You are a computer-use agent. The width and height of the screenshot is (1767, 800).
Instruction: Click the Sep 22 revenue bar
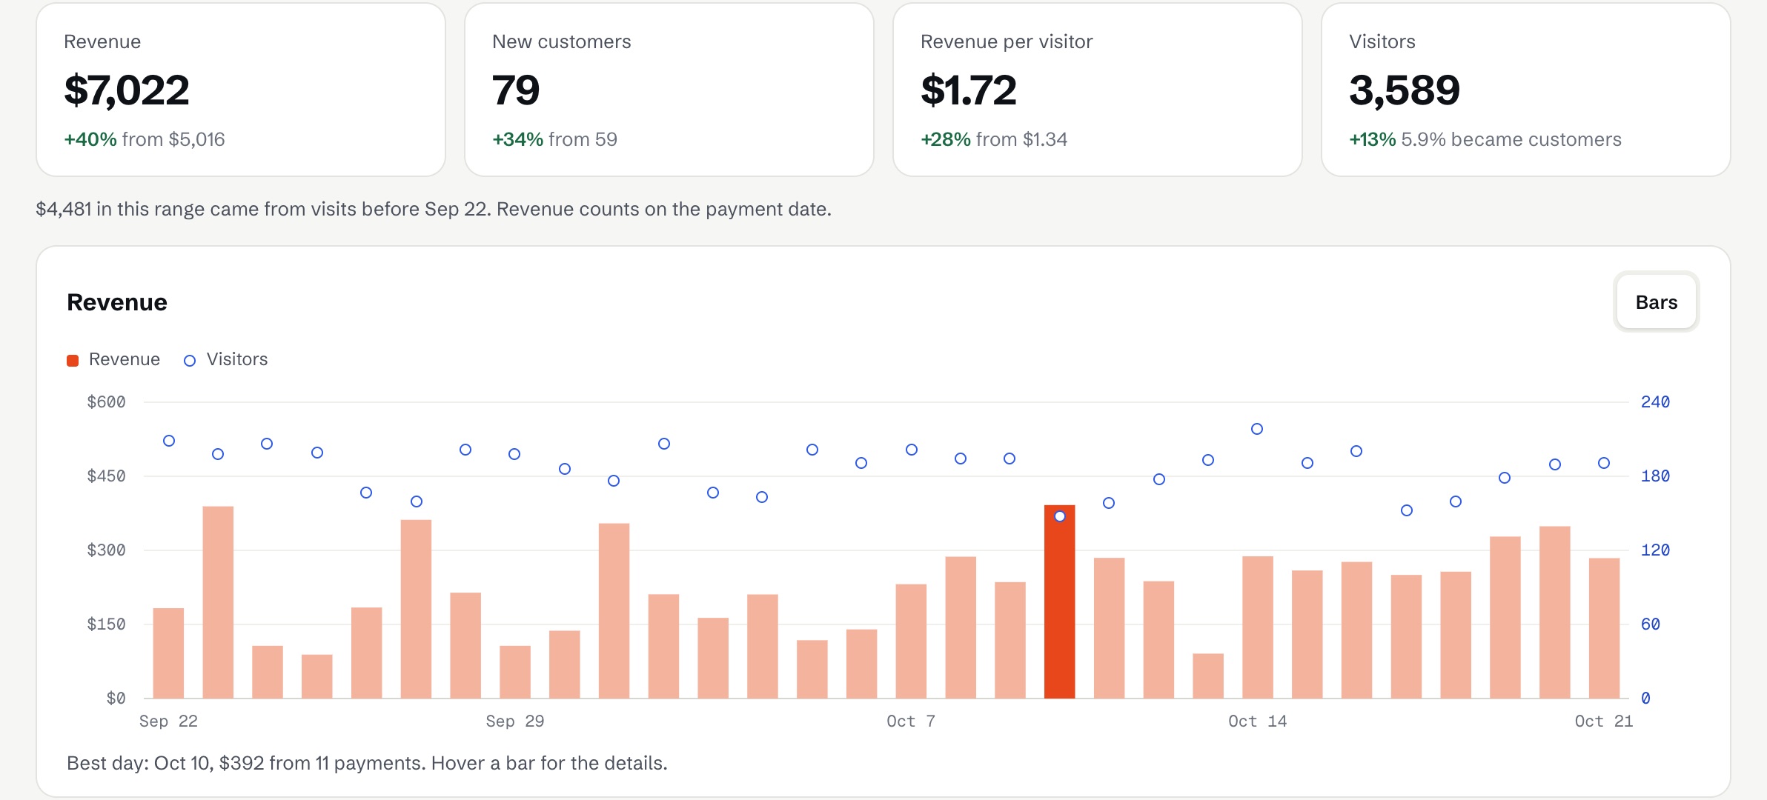[168, 653]
